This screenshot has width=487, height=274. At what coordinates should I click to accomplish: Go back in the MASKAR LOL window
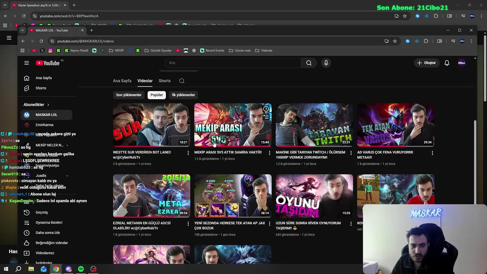click(x=23, y=41)
